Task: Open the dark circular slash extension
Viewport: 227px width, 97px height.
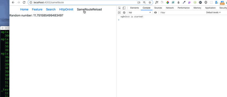Action: pyautogui.click(x=200, y=2)
